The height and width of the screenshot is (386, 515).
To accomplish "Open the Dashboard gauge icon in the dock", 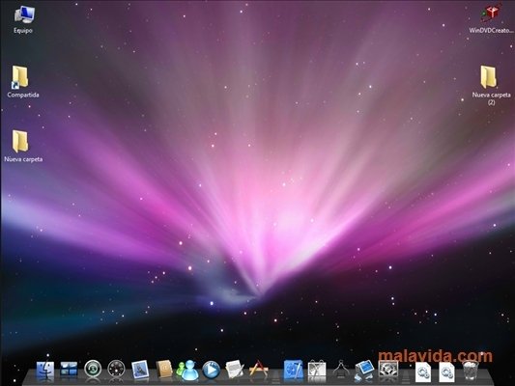I will click(117, 370).
